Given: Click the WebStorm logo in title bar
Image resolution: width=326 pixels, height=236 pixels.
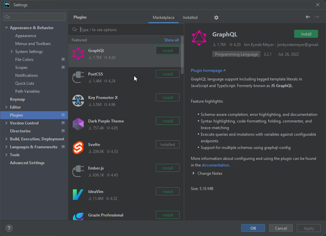Looking at the screenshot, I should [7, 5].
